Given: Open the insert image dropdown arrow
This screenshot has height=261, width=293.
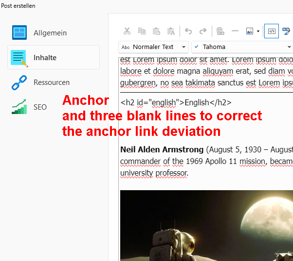Looking at the screenshot, I should [258, 32].
